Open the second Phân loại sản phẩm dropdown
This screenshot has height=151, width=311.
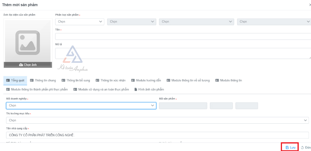[x=131, y=21]
